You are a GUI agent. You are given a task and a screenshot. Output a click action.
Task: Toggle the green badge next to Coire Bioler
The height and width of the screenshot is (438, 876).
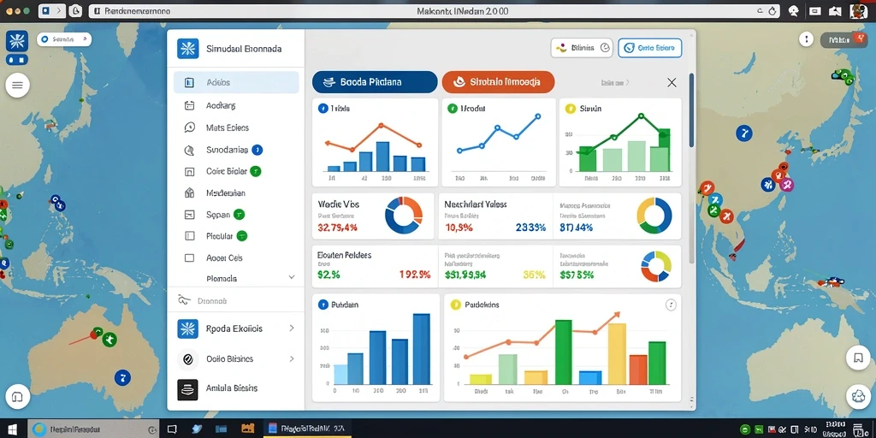255,171
